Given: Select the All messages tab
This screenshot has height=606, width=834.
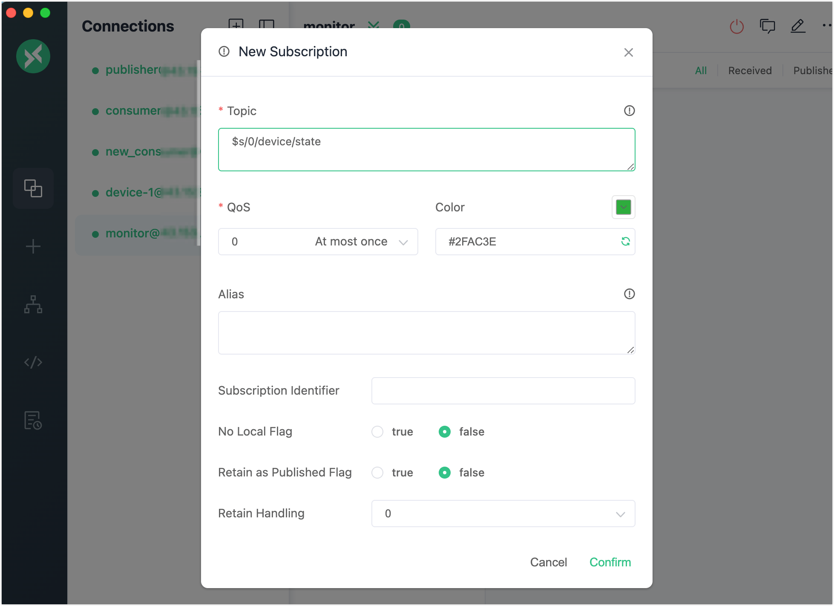Looking at the screenshot, I should coord(701,71).
